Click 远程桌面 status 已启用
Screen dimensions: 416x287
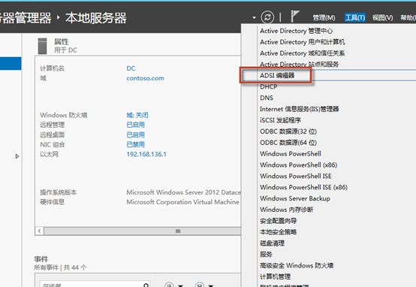136,135
